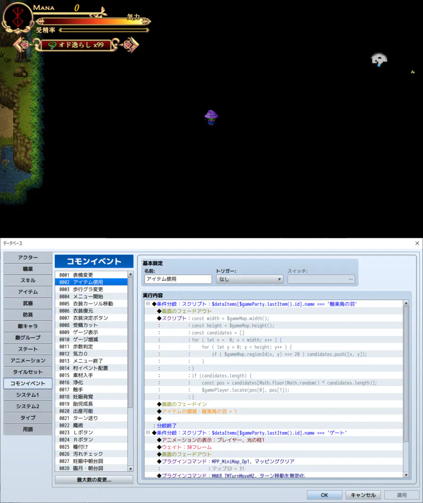Go to the システム1 tab
Screen dimensions: 423x503
tap(28, 394)
